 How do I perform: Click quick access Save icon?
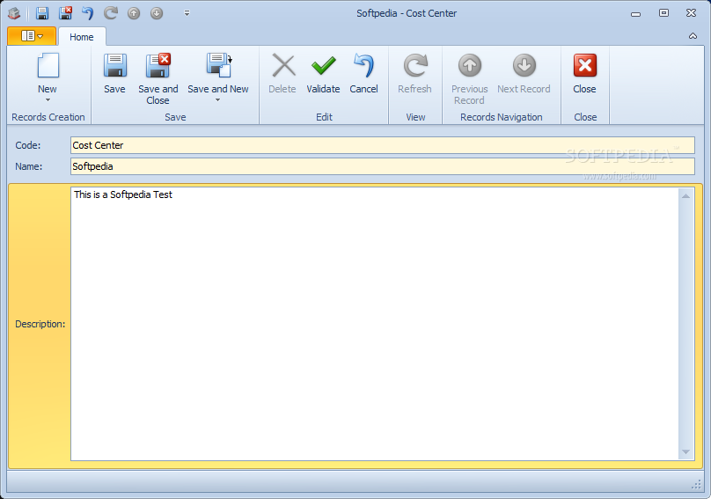[x=42, y=13]
